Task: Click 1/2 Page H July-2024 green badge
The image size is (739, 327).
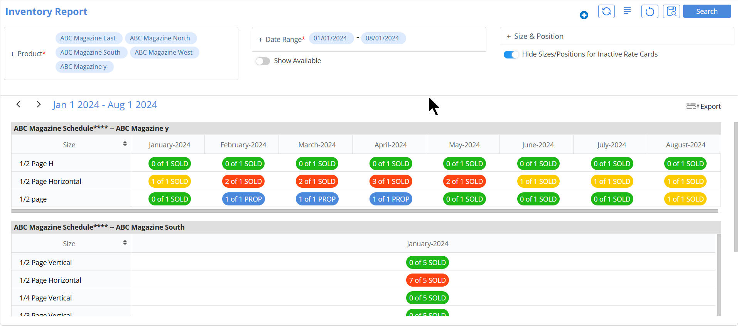Action: (x=612, y=163)
